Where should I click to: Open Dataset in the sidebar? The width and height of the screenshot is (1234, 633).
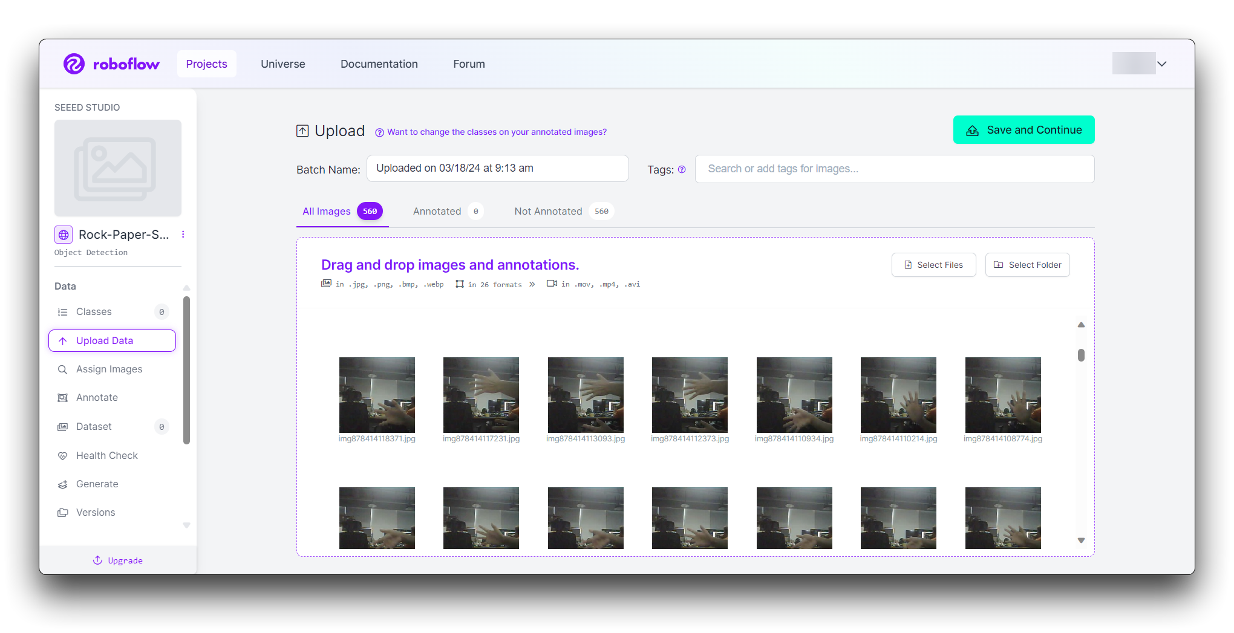[x=112, y=427]
